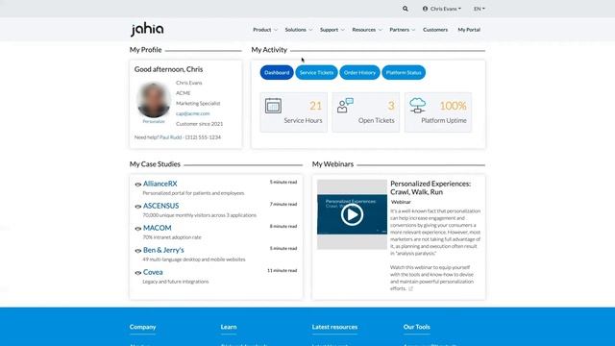Open the Customers menu item

click(435, 30)
